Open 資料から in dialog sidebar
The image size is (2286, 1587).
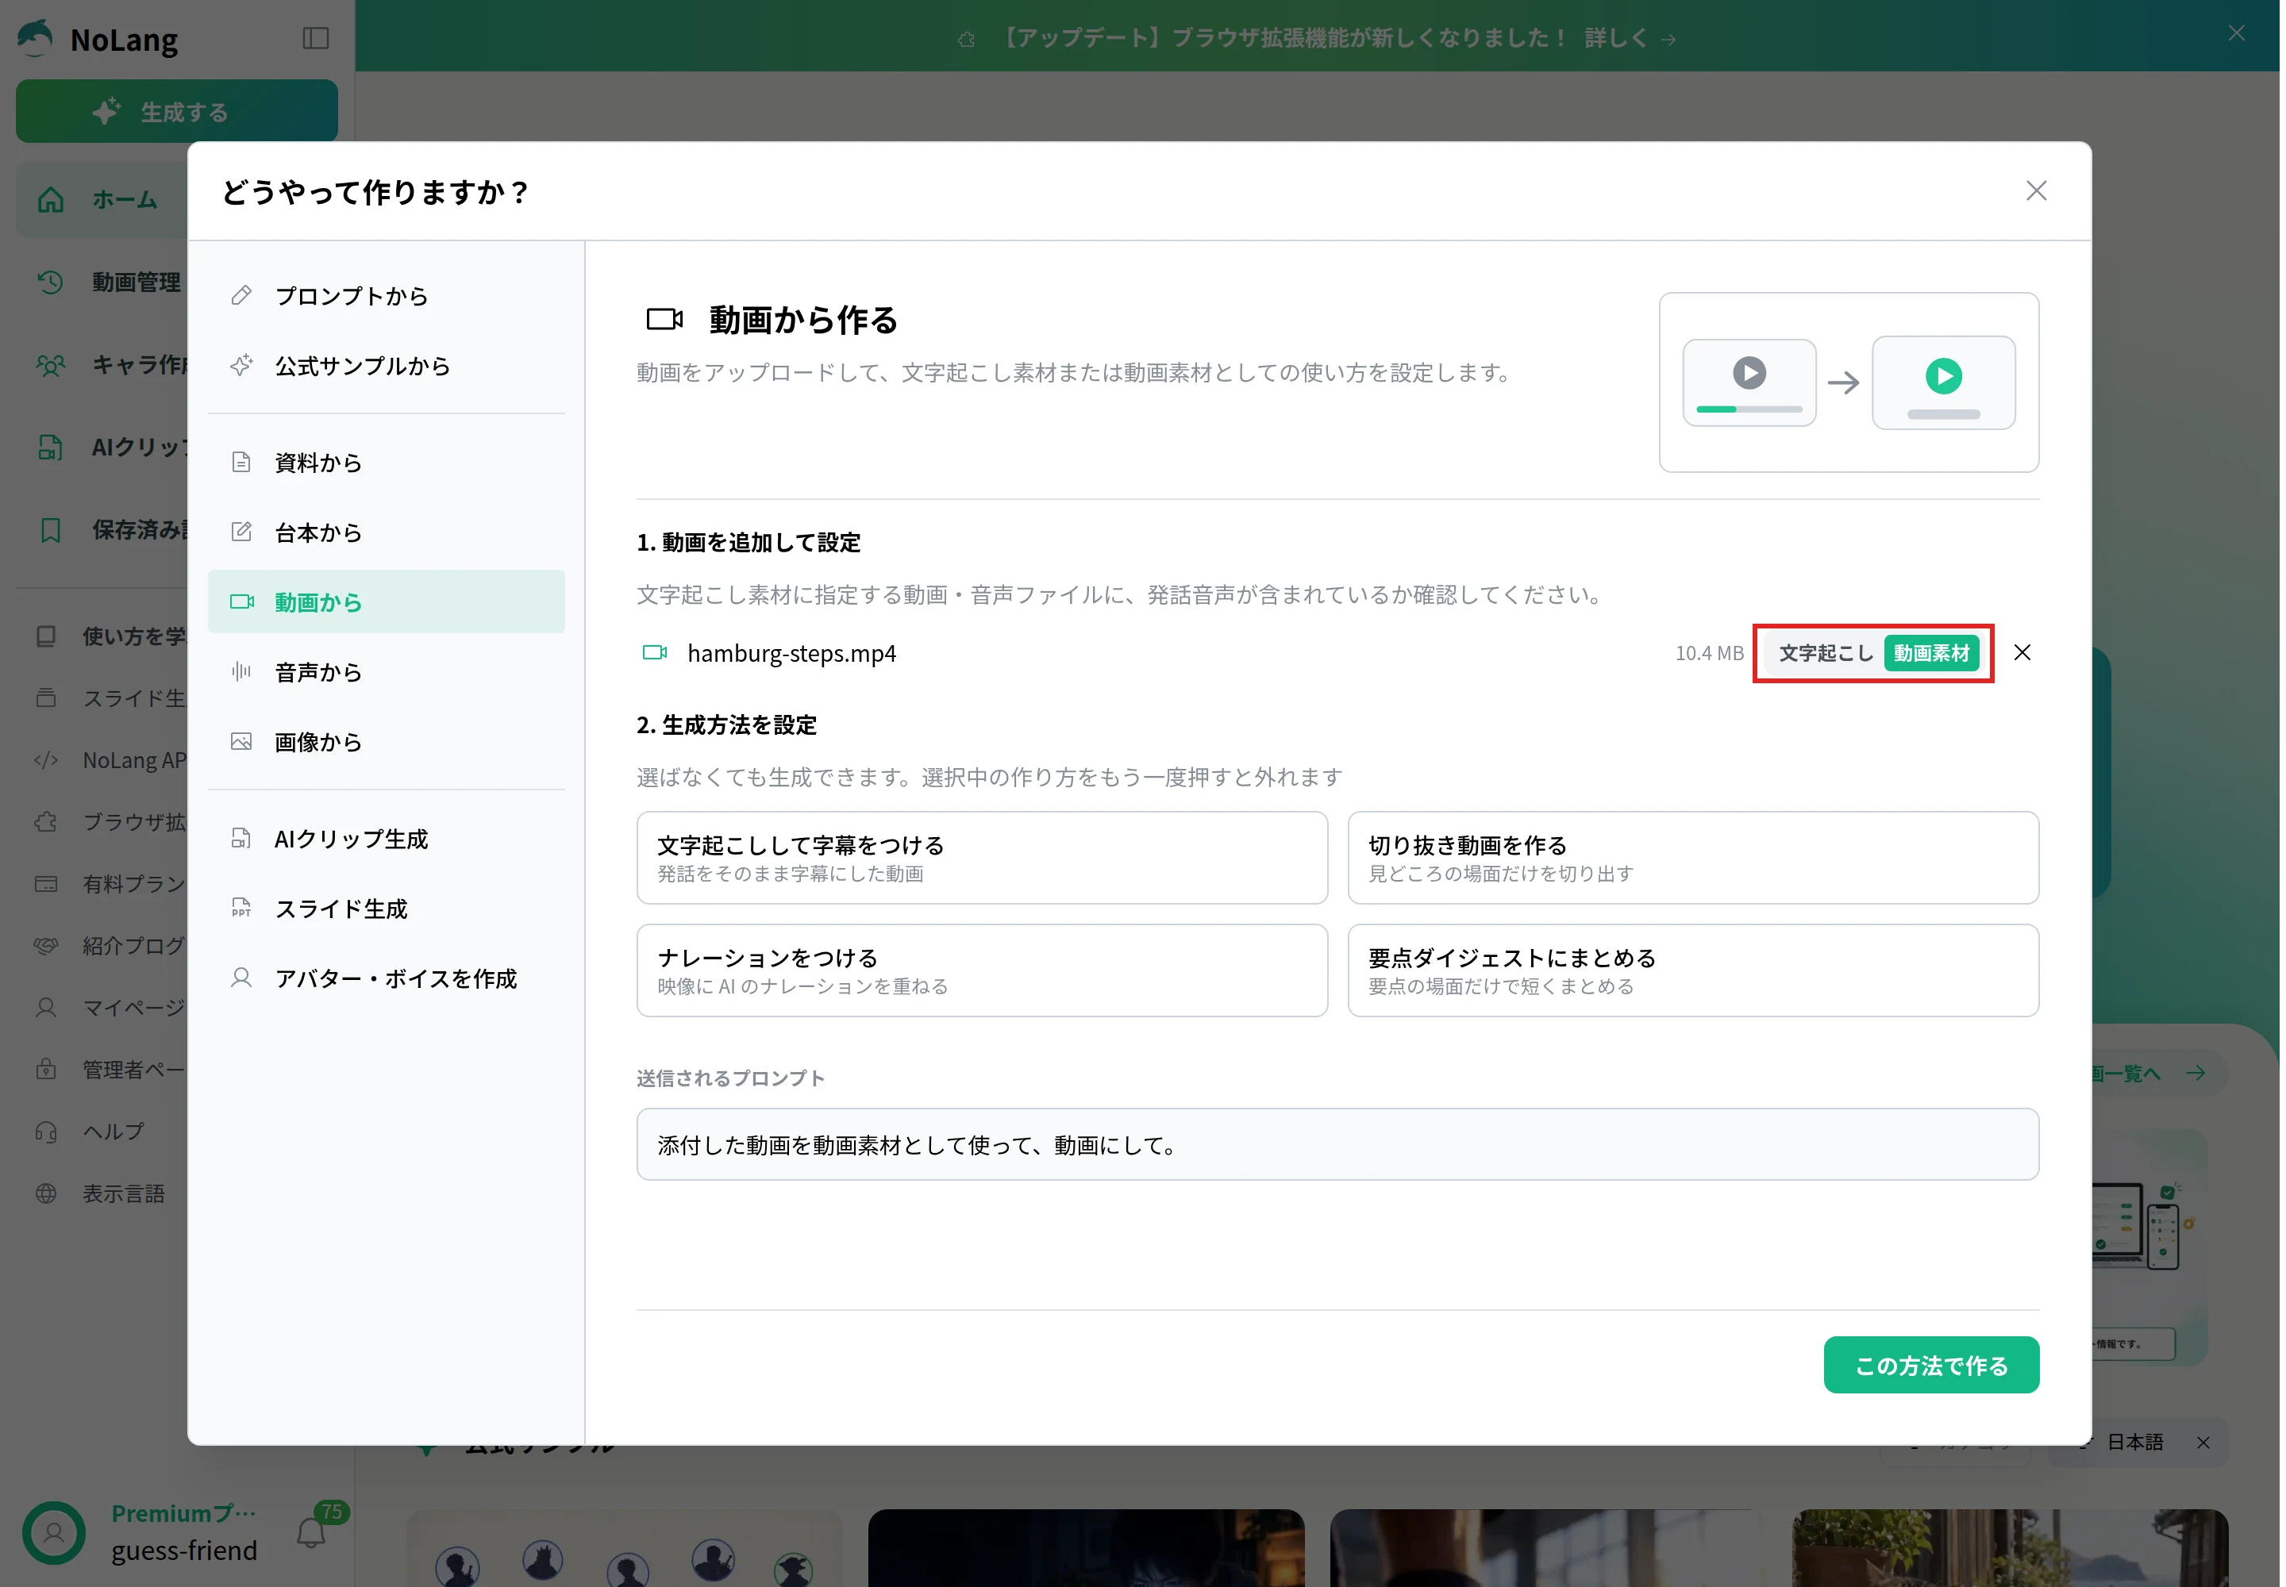pyautogui.click(x=386, y=463)
